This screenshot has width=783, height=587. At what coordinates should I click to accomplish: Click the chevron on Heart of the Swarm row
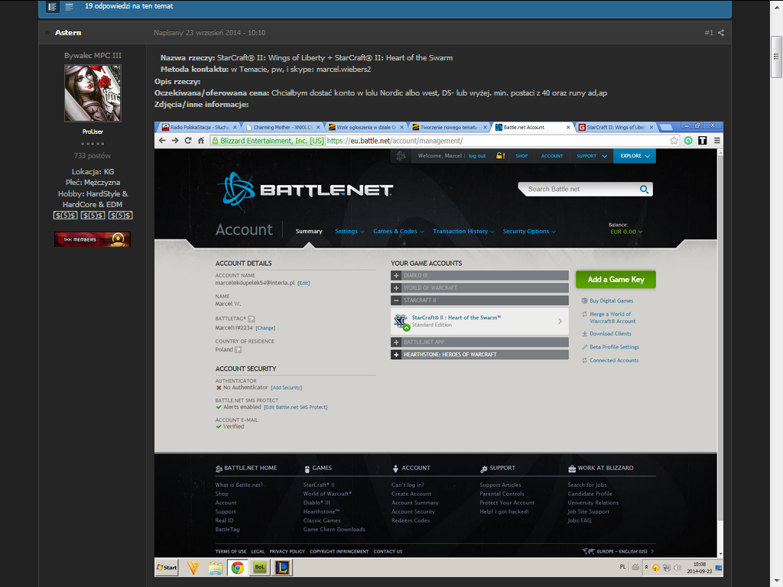[x=560, y=322]
